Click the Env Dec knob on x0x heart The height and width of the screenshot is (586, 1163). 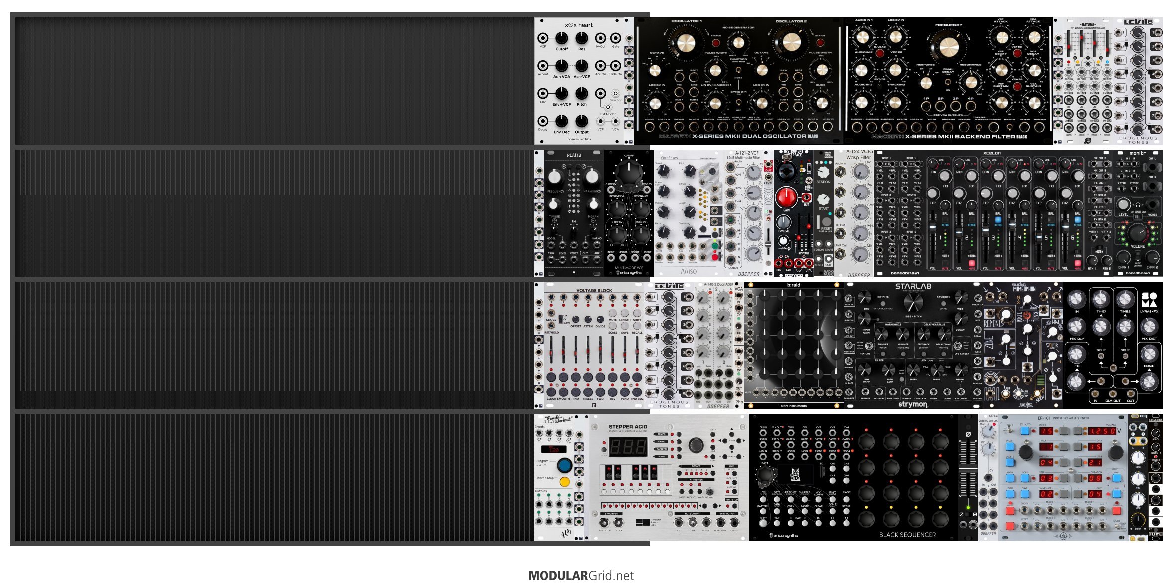coord(562,121)
